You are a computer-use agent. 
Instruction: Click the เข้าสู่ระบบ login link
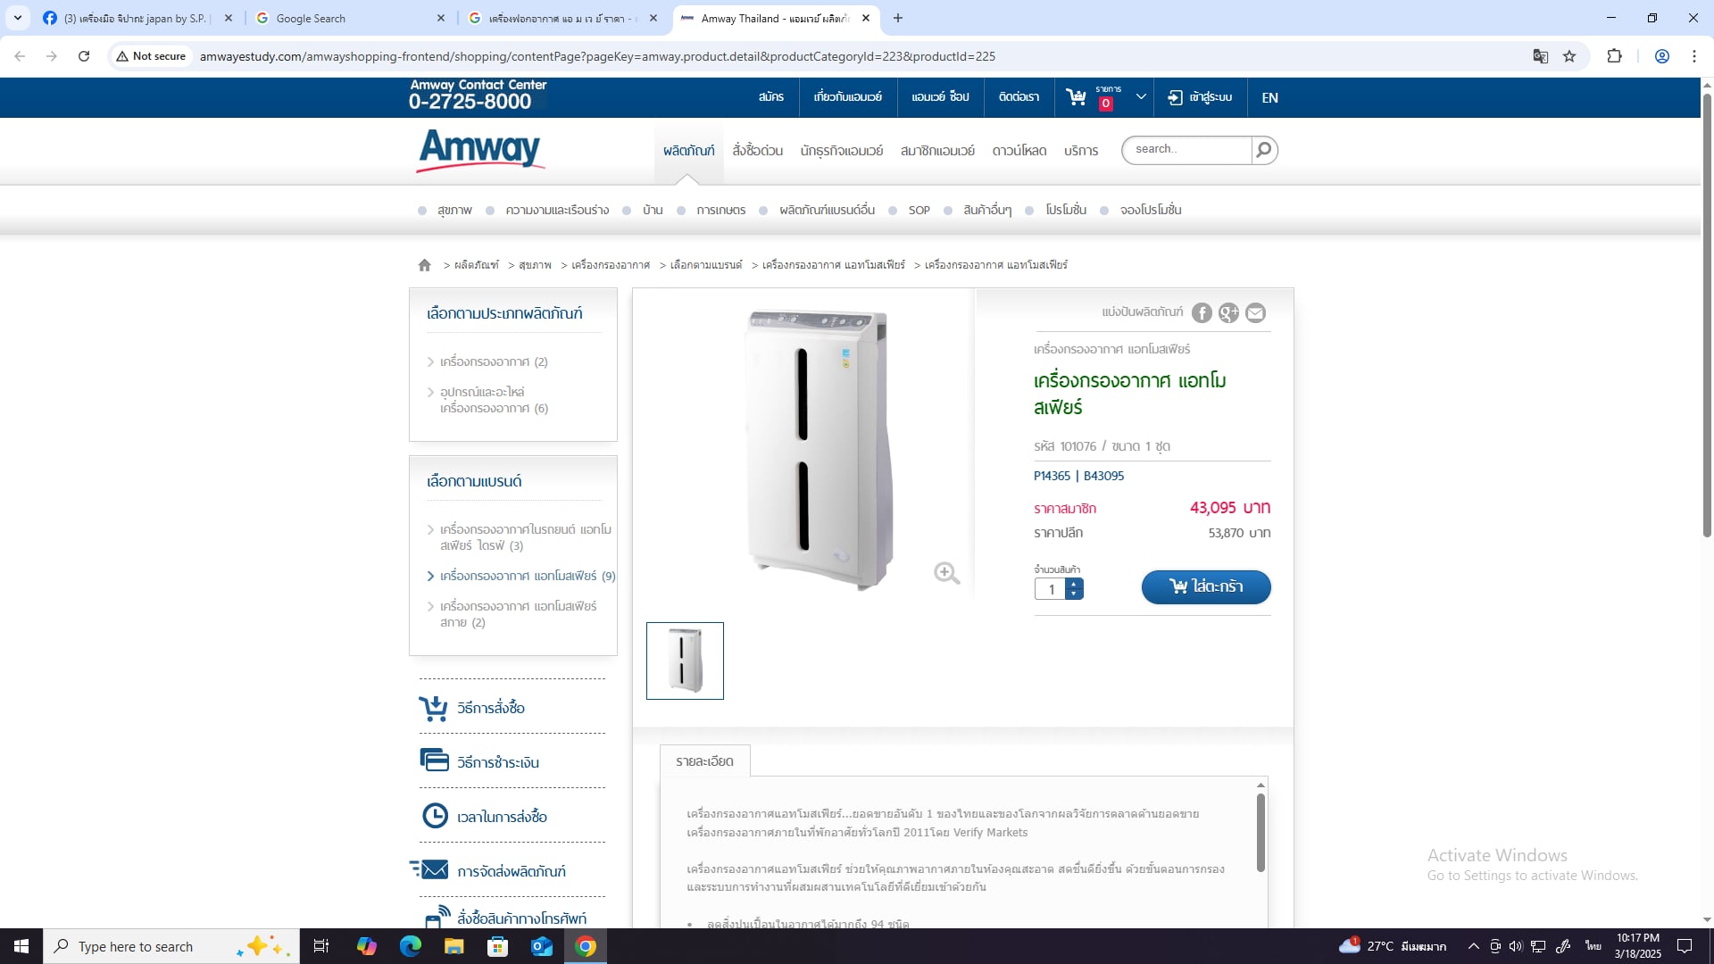coord(1201,97)
